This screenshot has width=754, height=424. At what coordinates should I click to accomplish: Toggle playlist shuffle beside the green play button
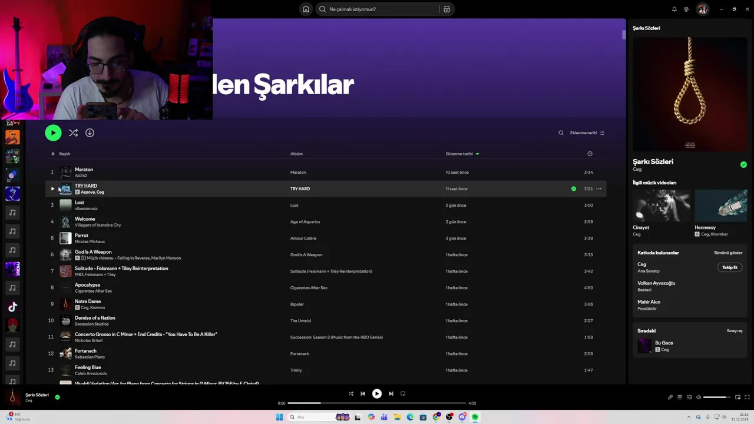73,132
